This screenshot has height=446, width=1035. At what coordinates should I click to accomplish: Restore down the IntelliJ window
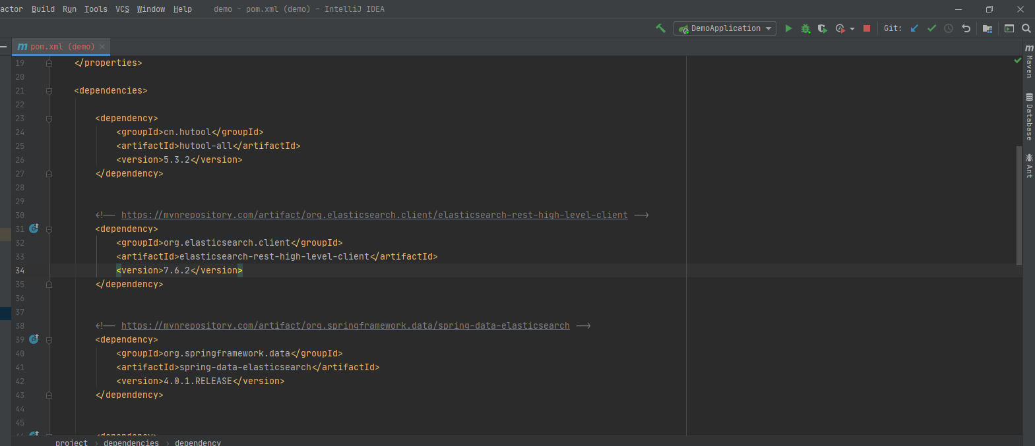pyautogui.click(x=989, y=9)
